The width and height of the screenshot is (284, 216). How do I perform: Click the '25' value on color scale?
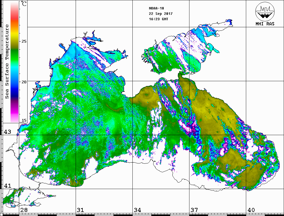[24, 41]
